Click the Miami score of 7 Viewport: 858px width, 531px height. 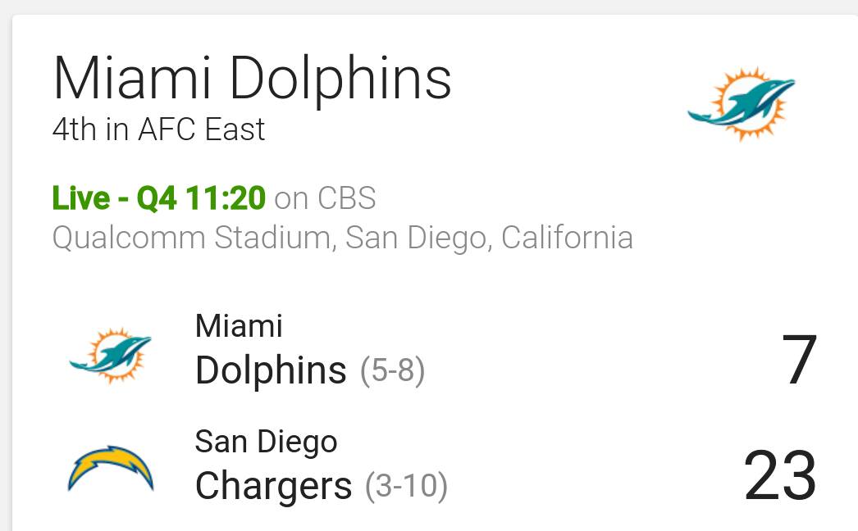pyautogui.click(x=800, y=359)
